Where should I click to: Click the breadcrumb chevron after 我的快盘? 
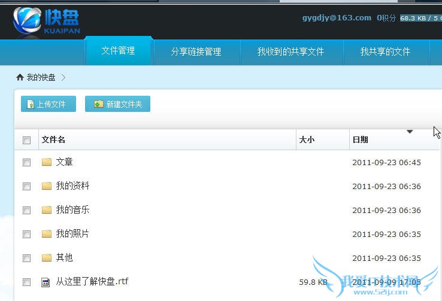pos(63,77)
